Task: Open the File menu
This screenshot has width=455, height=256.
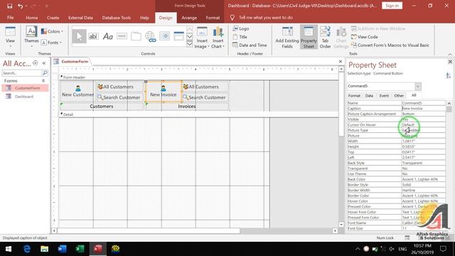Action: coord(10,18)
